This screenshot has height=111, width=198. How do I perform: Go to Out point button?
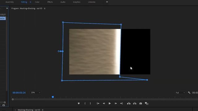click(x=121, y=104)
